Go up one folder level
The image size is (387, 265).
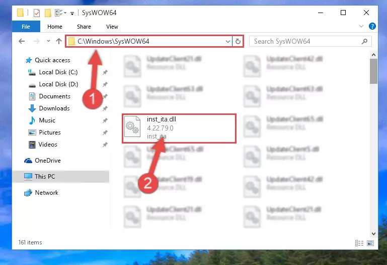[59, 41]
